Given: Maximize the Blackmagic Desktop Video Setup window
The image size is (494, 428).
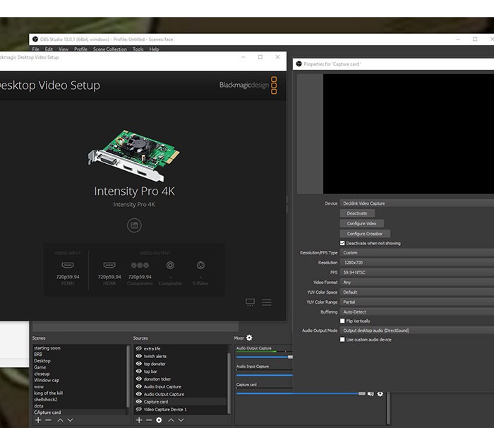Looking at the screenshot, I should click(x=260, y=57).
